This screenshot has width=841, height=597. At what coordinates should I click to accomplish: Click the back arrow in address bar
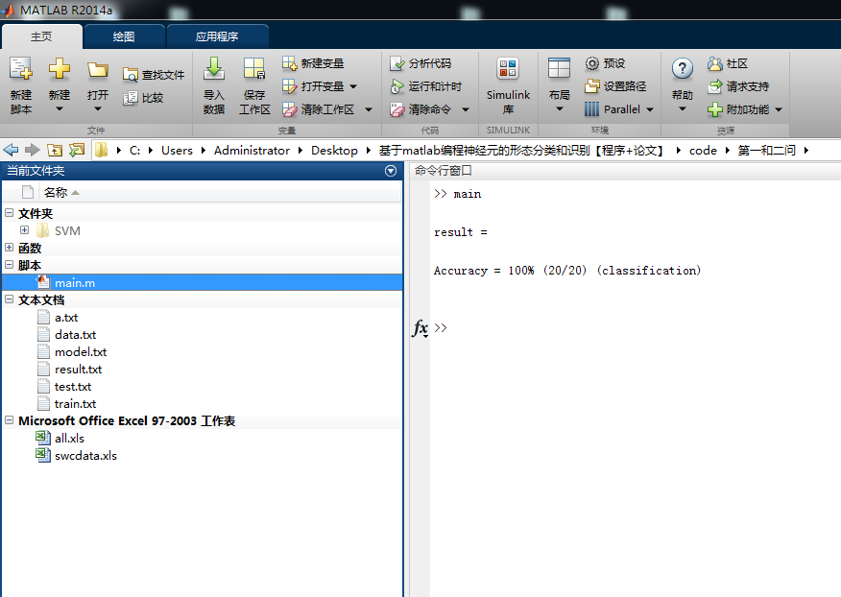click(x=11, y=150)
